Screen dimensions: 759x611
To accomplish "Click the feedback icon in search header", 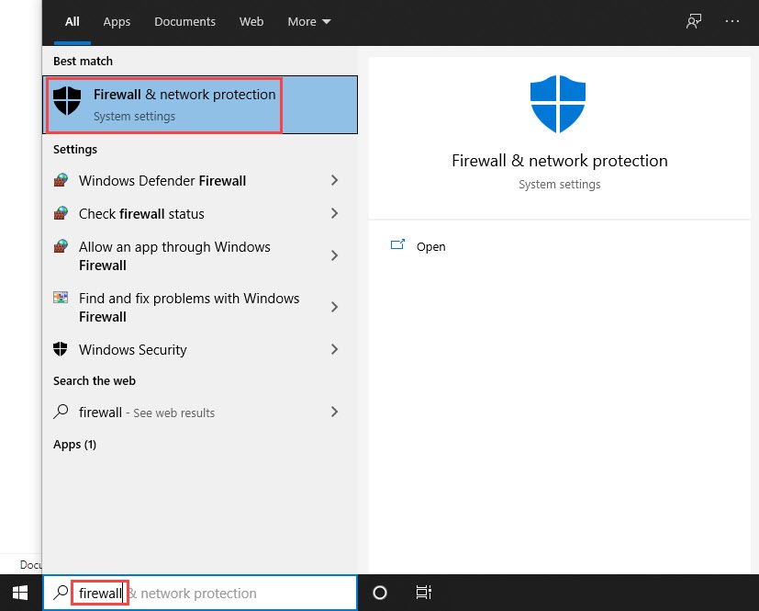I will (x=694, y=21).
